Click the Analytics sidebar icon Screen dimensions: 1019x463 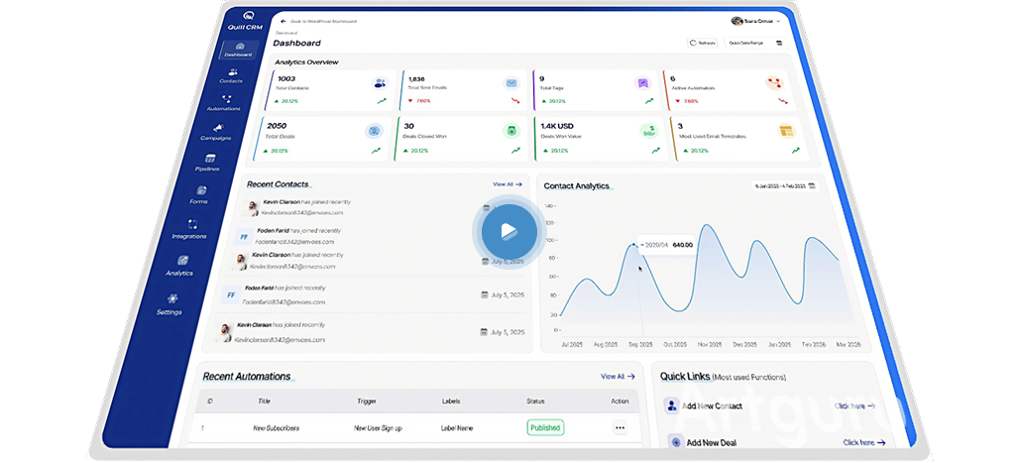[x=181, y=265]
